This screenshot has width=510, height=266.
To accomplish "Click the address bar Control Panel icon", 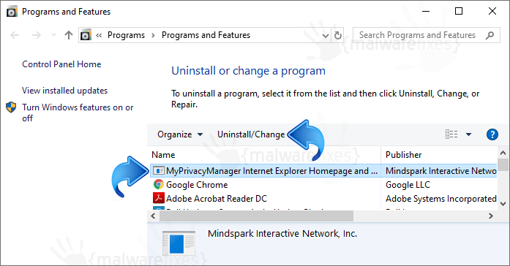I will (86, 35).
